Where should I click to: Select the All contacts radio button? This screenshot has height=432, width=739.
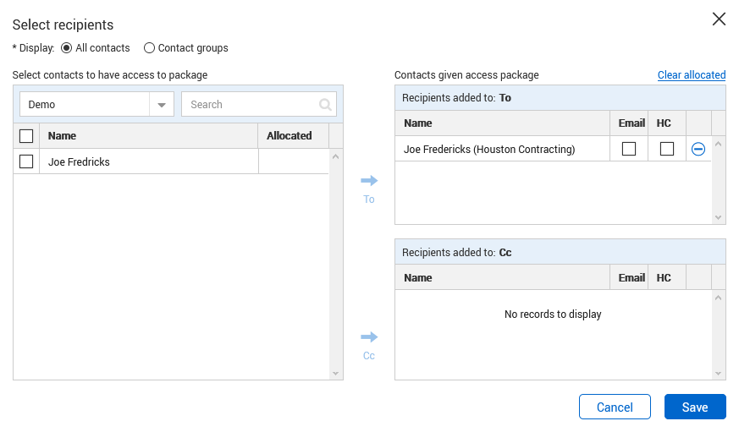pyautogui.click(x=67, y=48)
